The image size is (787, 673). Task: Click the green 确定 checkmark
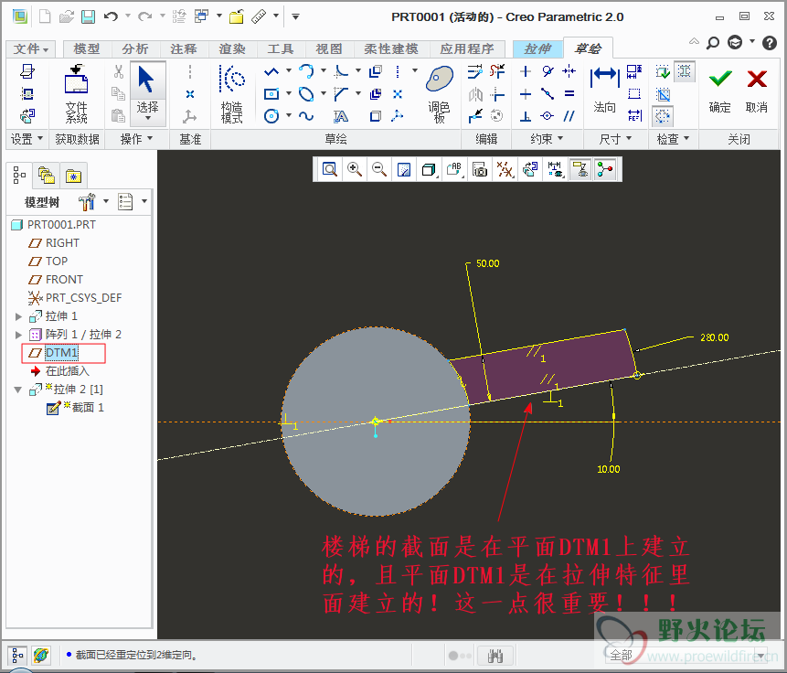click(x=719, y=80)
